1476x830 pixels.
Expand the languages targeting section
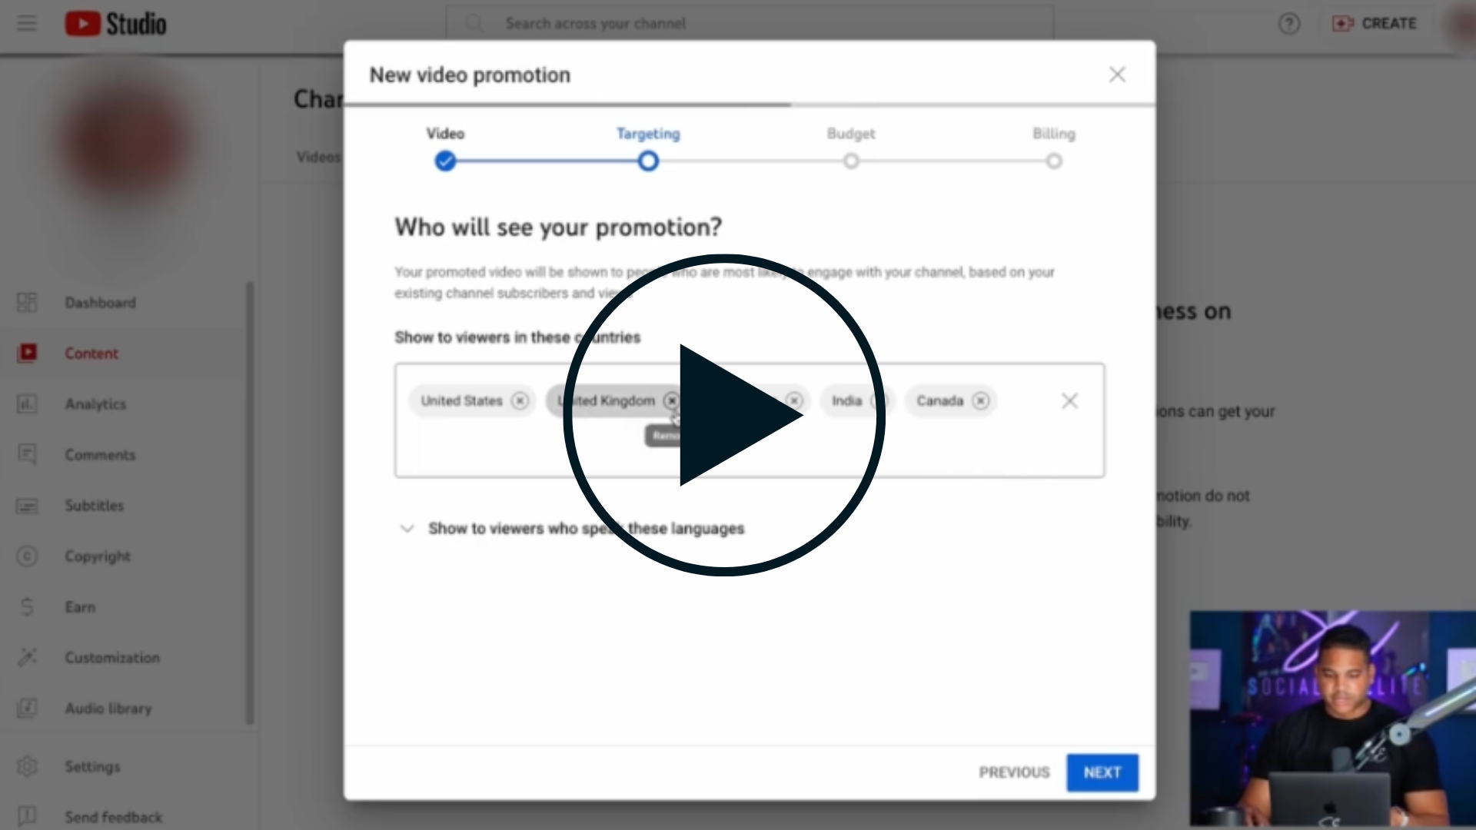coord(407,529)
